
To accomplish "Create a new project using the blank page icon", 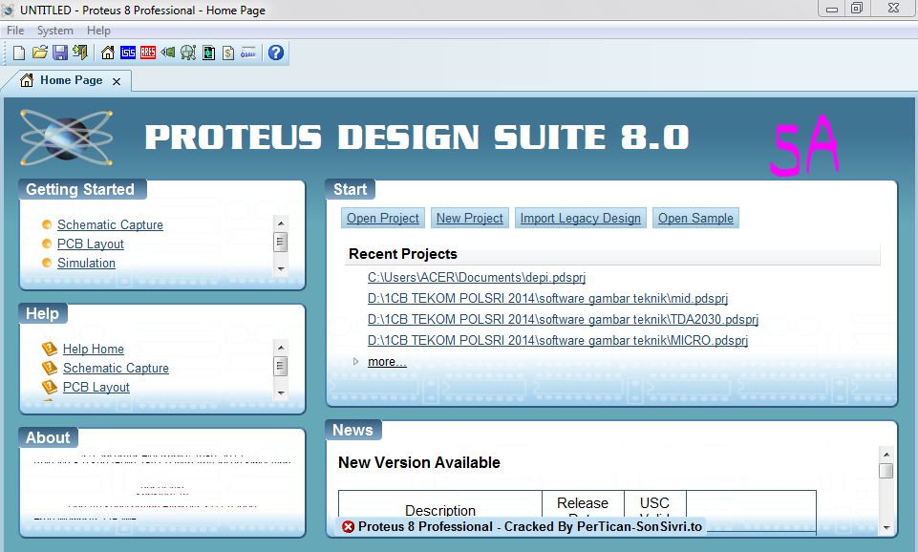I will pos(17,53).
